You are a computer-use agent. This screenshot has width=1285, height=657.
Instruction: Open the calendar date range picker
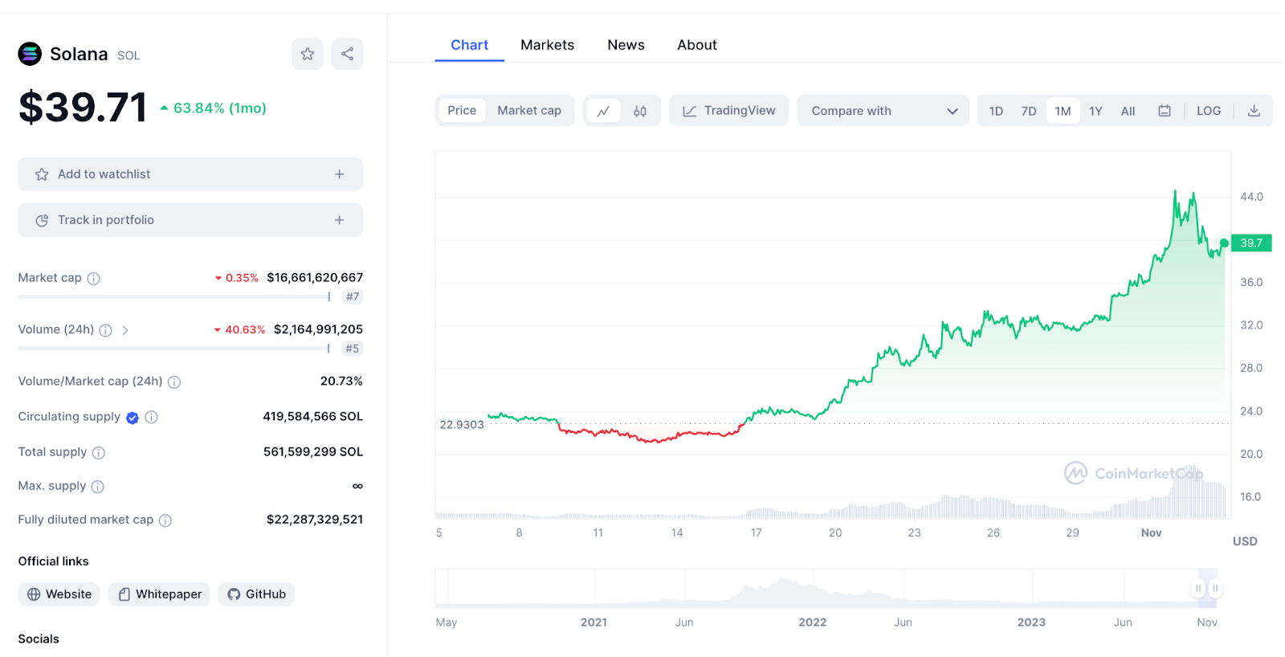pyautogui.click(x=1165, y=111)
